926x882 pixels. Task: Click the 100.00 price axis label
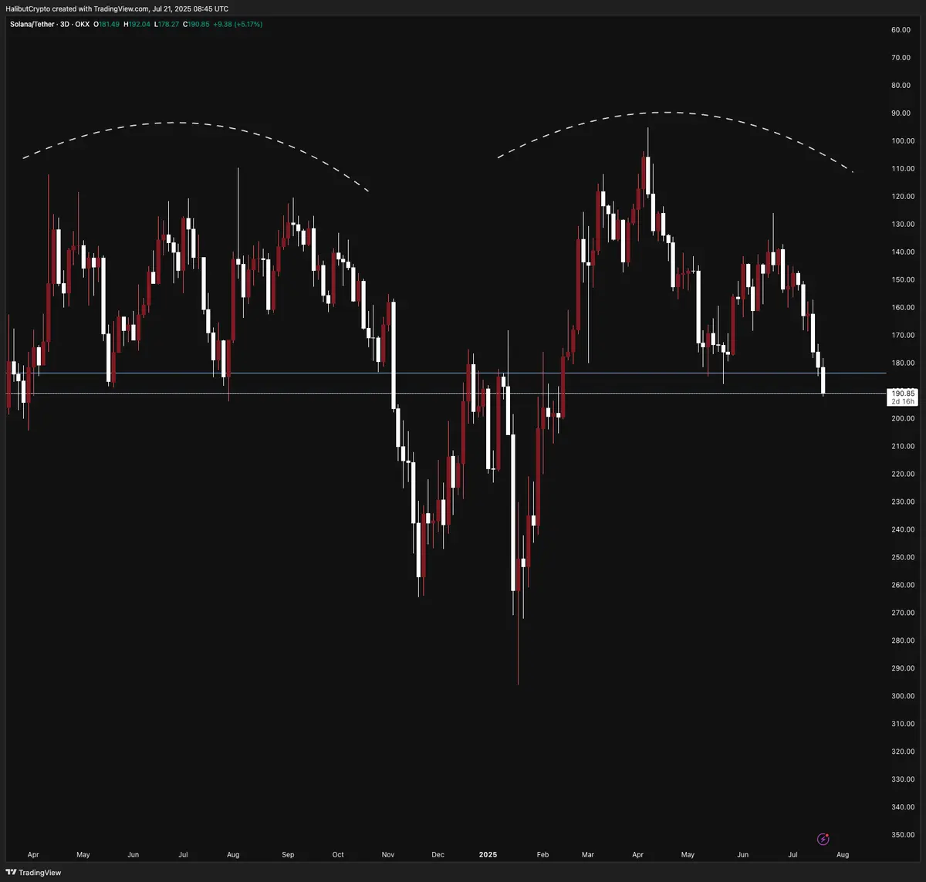(x=902, y=140)
